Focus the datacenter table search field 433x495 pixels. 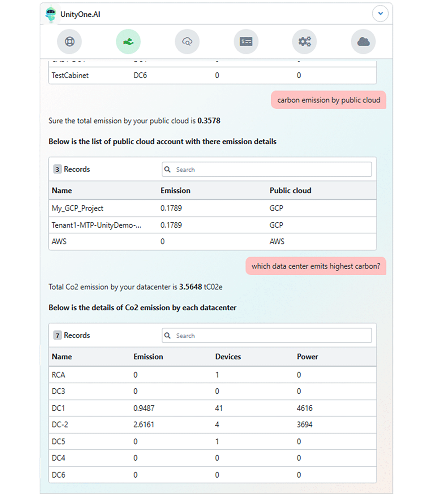pyautogui.click(x=272, y=336)
